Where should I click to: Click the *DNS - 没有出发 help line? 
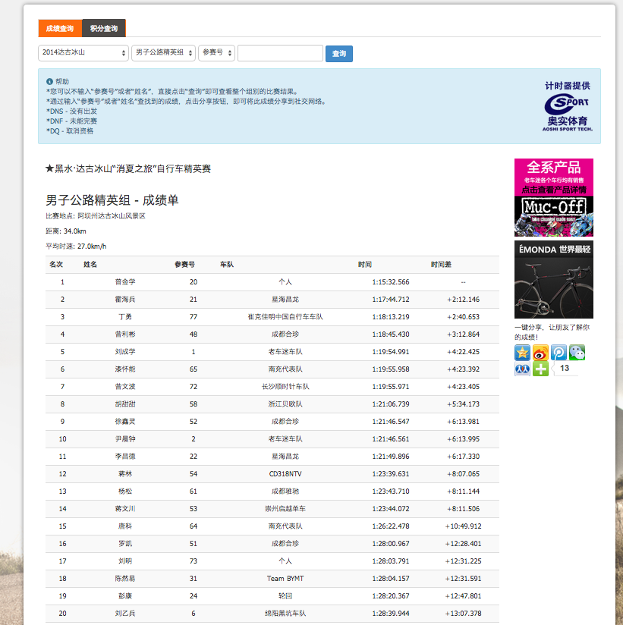(72, 111)
